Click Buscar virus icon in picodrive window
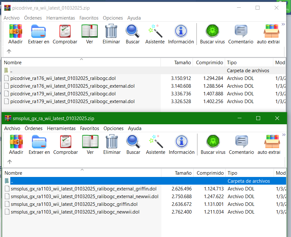This screenshot has width=291, height=237. tap(212, 31)
